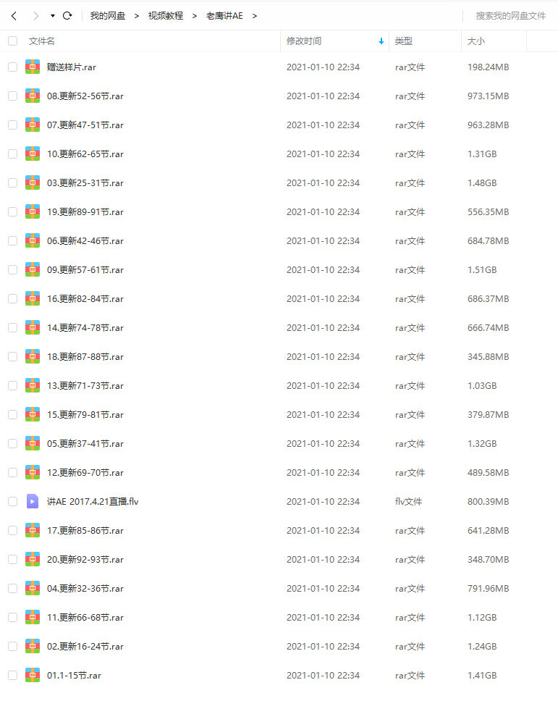Viewport: 558px width, 701px height.
Task: Navigate to 视频教程 breadcrumb folder
Action: 166,16
